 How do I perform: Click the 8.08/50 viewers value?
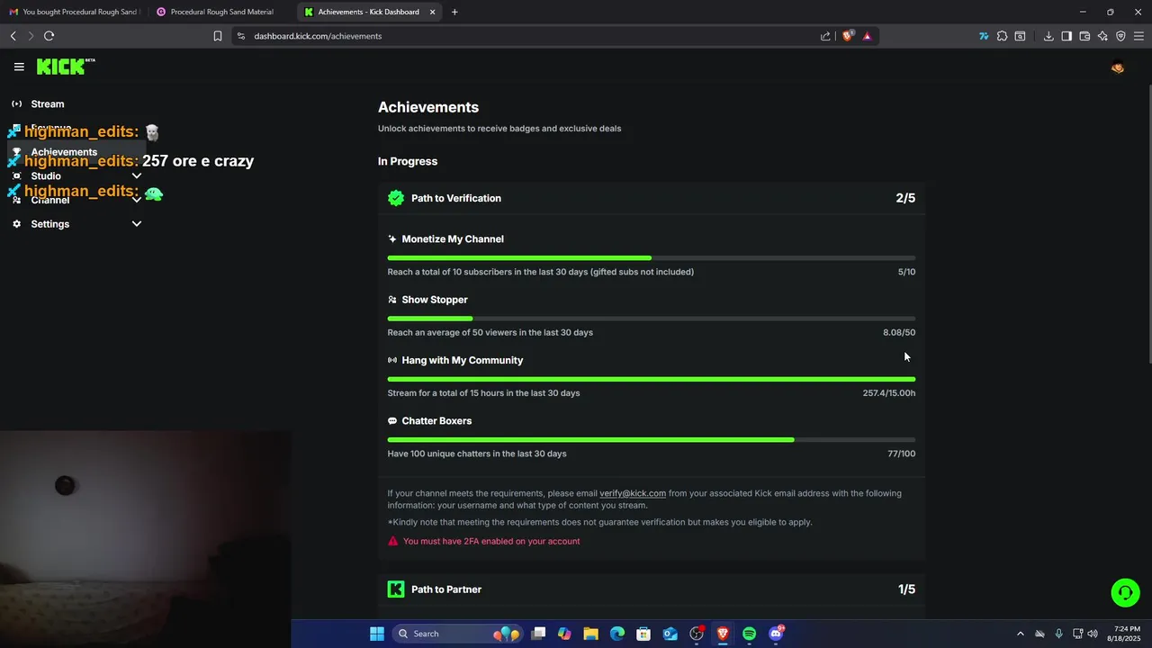click(x=899, y=332)
